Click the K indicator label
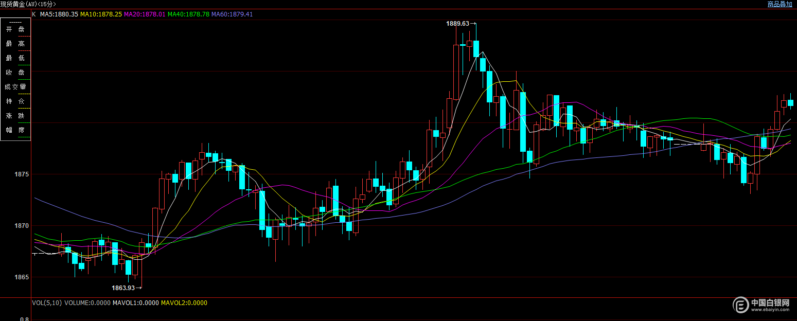 (34, 14)
